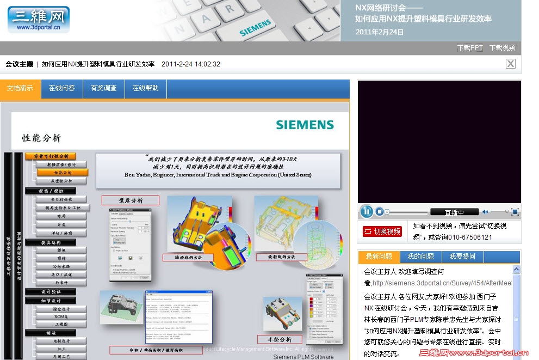Click the gray part thumbnail at bottom left
Image resolution: width=539 pixels, height=360 pixels.
pyautogui.click(x=121, y=307)
